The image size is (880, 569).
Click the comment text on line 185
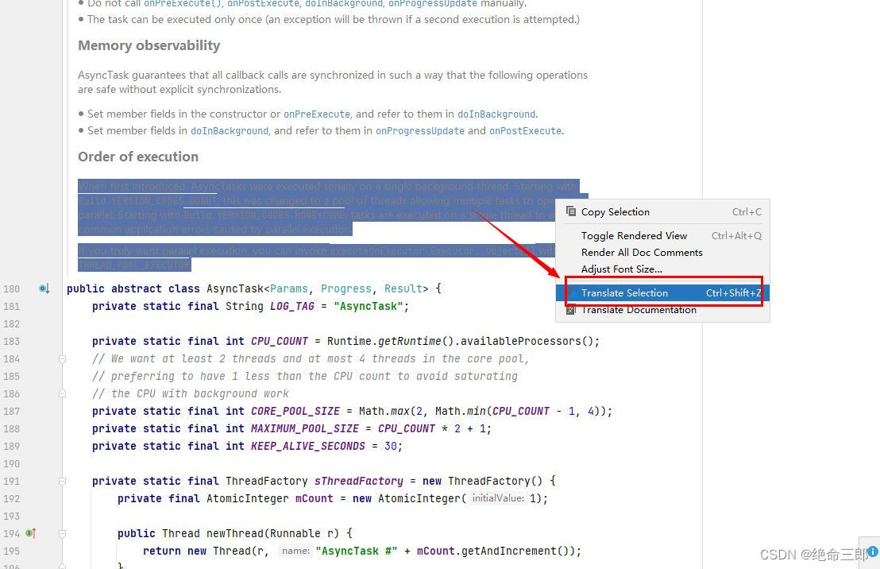(305, 377)
